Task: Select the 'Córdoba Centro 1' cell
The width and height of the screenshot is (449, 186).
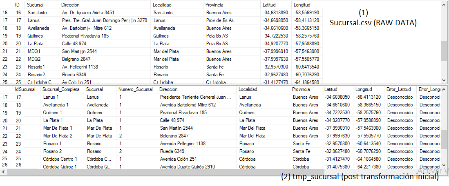Action: [62, 159]
